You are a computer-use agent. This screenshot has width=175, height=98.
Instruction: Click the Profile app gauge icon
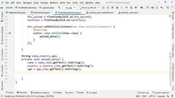tap(126, 8)
